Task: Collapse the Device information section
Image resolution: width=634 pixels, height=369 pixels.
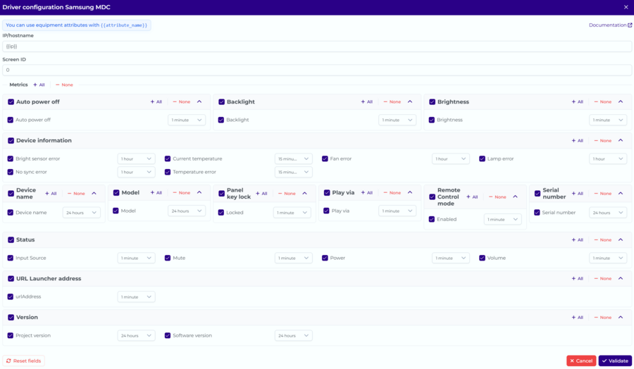Action: [621, 140]
